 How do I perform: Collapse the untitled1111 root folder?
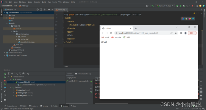click(x=4, y=13)
